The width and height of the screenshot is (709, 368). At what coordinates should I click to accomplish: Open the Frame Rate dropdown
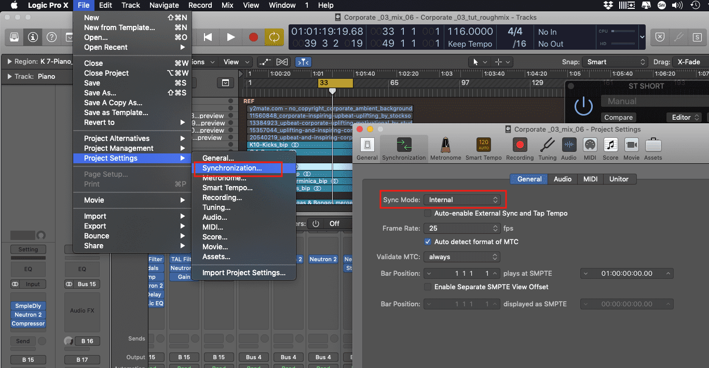(462, 228)
